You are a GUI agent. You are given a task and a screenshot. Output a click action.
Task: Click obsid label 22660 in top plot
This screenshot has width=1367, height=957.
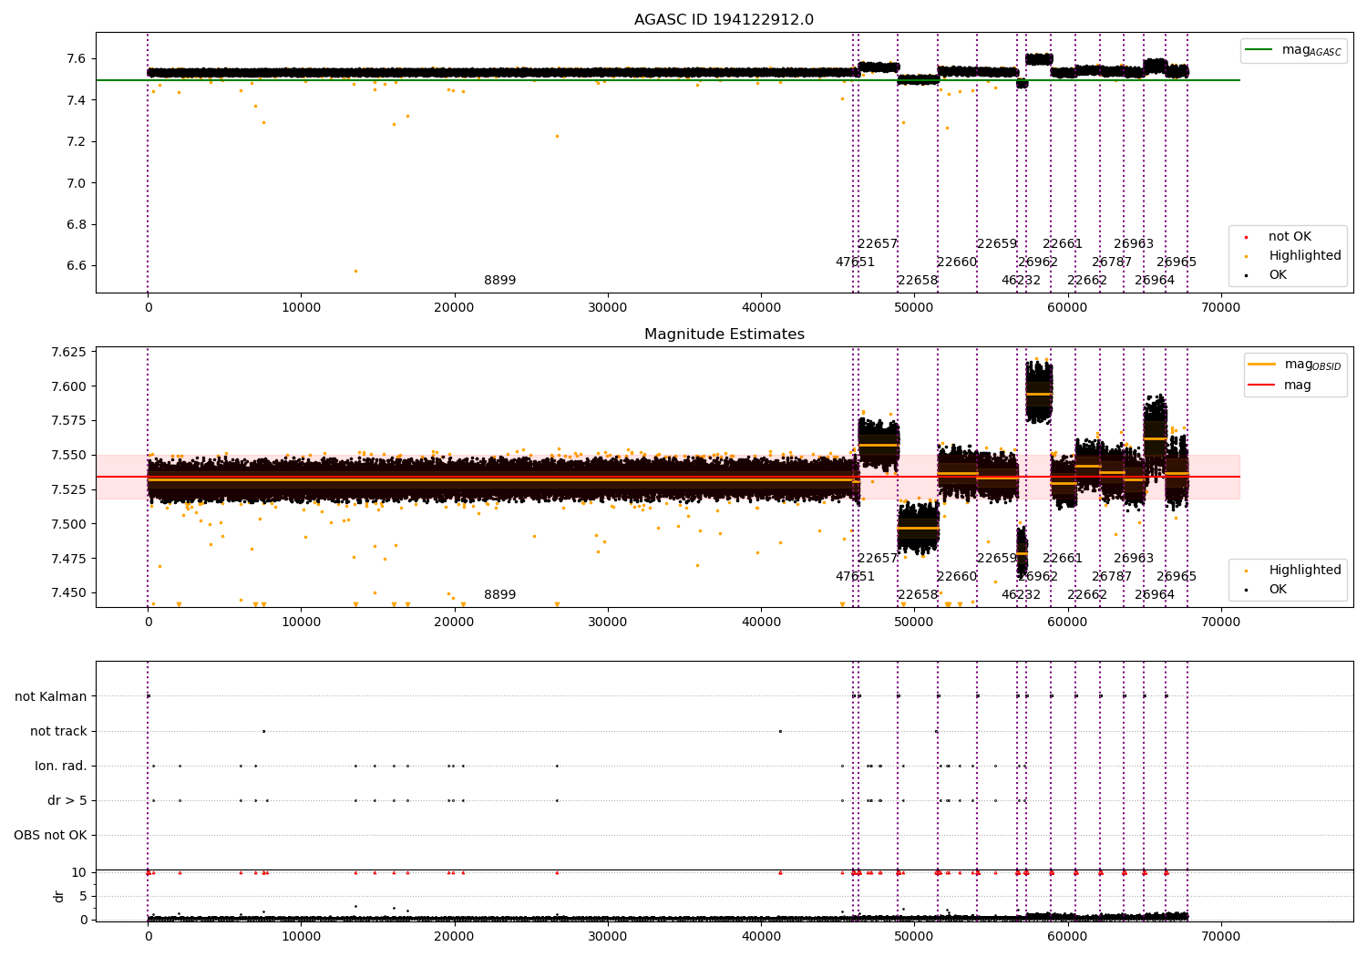coord(957,262)
